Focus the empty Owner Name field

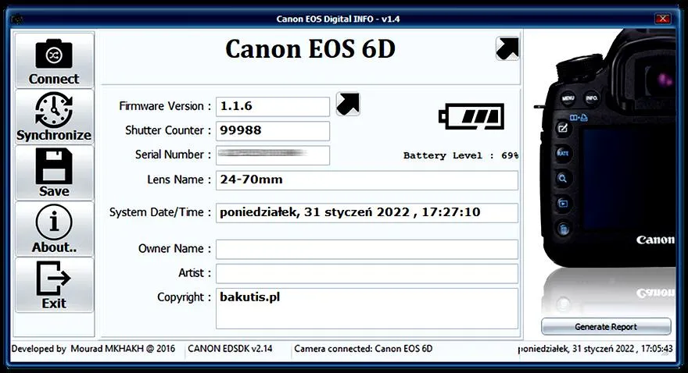click(367, 249)
